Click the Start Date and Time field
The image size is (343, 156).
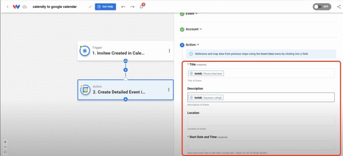point(261,146)
